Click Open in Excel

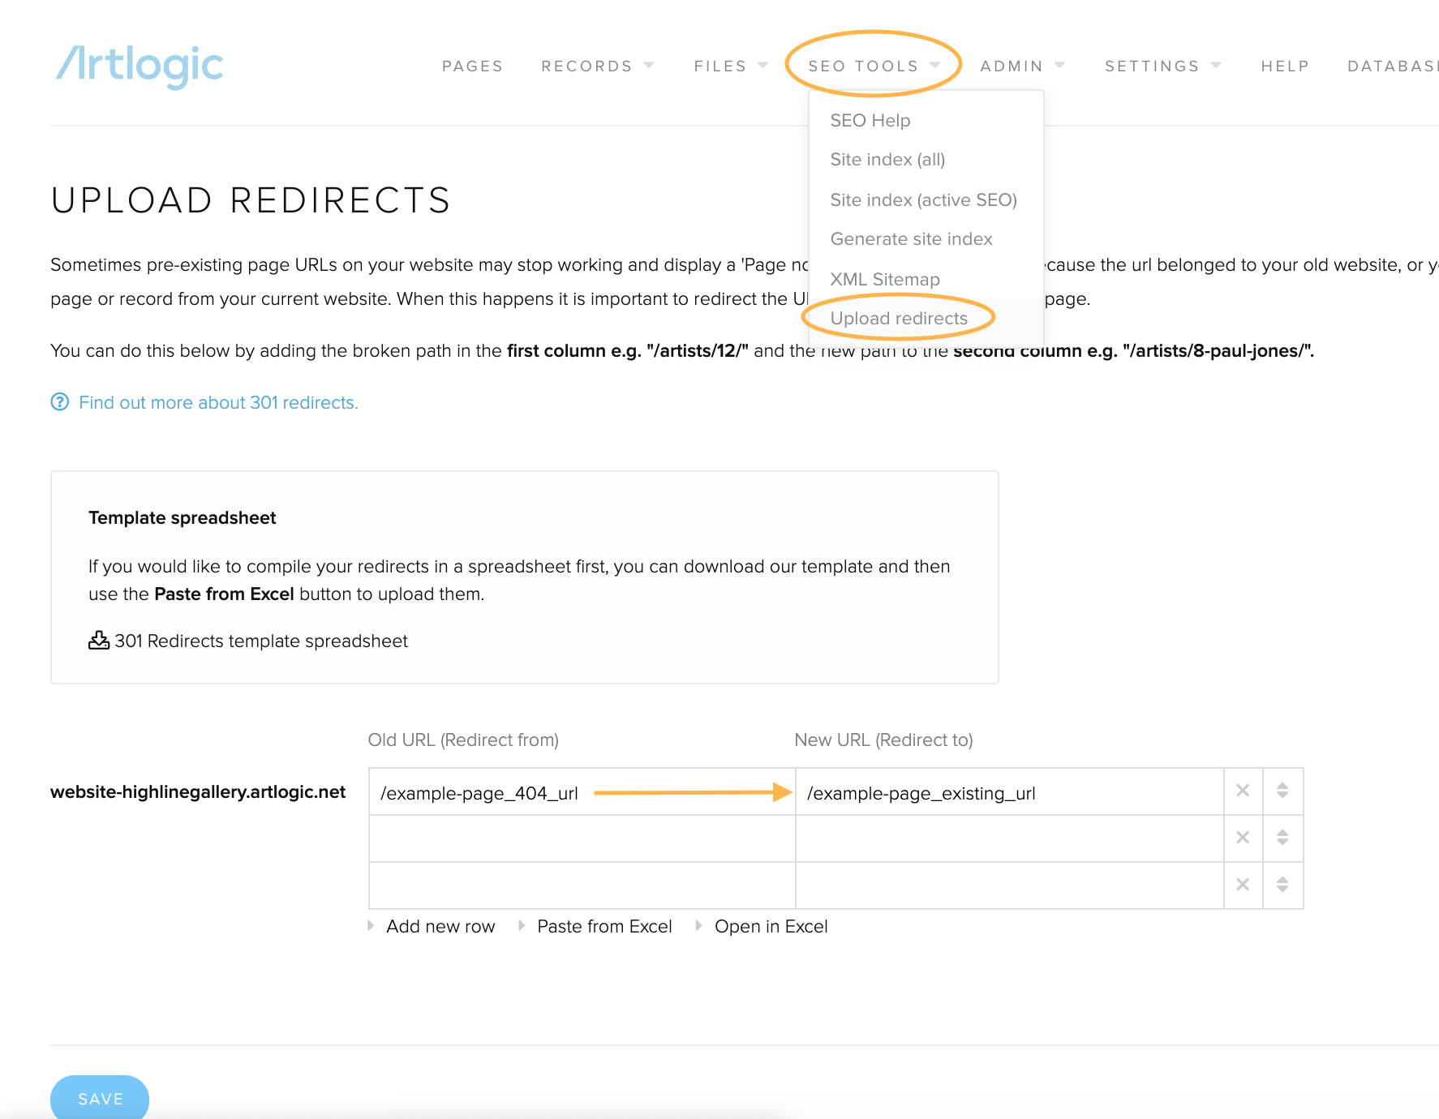[x=771, y=927]
